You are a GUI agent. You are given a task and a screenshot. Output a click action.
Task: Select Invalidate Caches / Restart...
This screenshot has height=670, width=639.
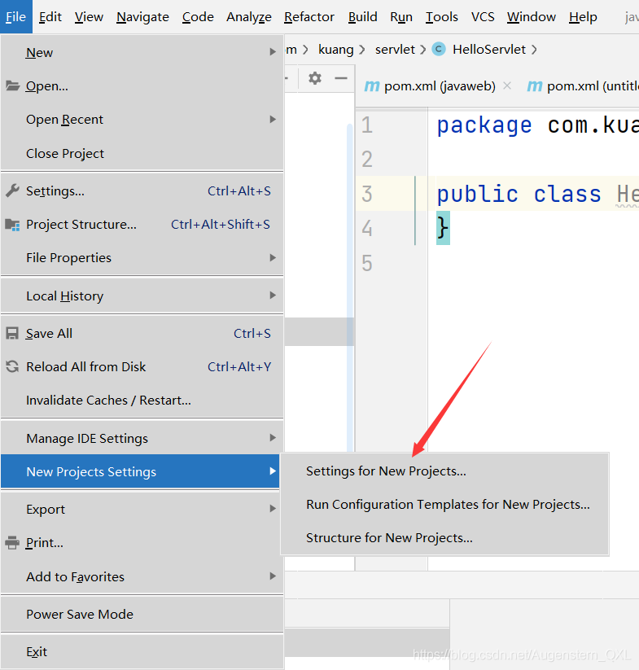click(x=142, y=401)
